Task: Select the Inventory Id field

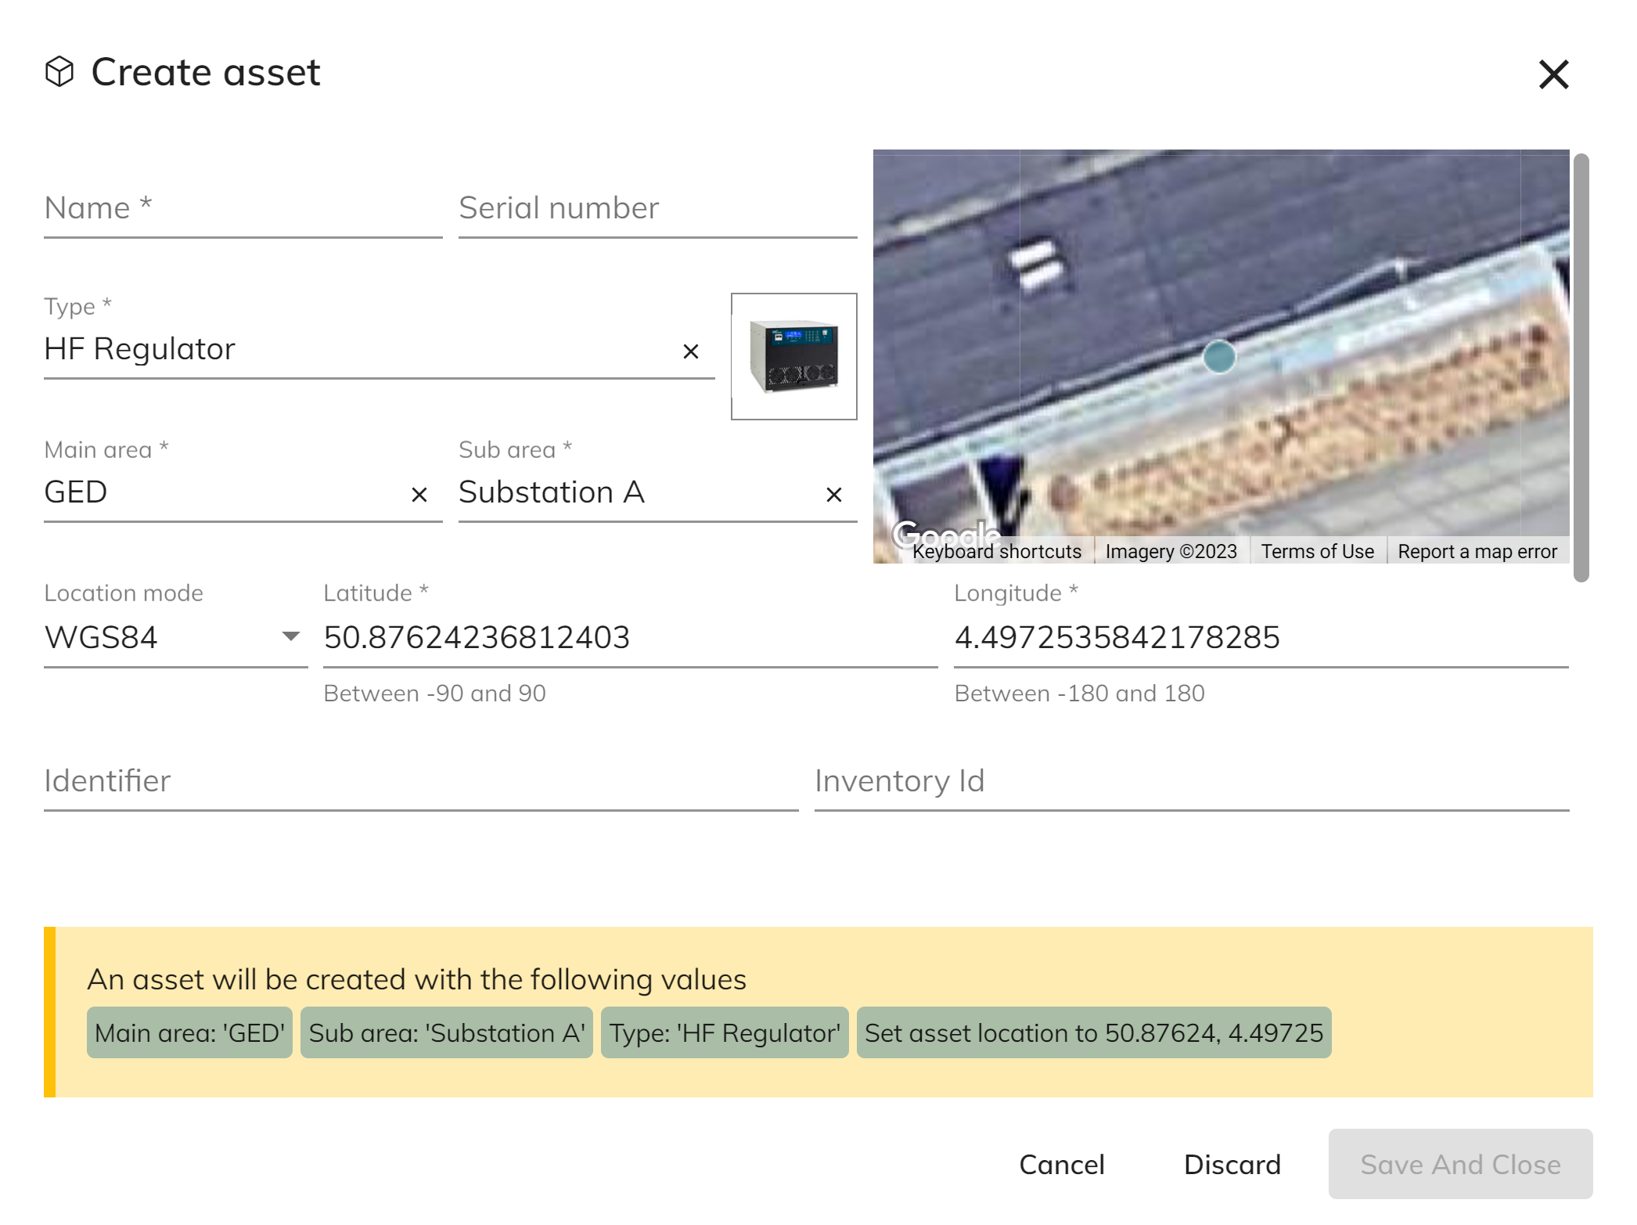Action: (1191, 781)
